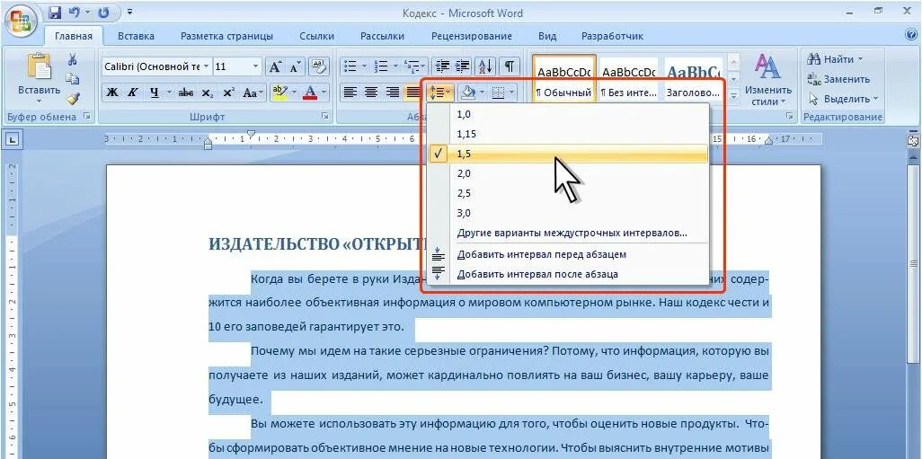This screenshot has width=922, height=459.
Task: Center-align the paragraph text
Action: 371,93
